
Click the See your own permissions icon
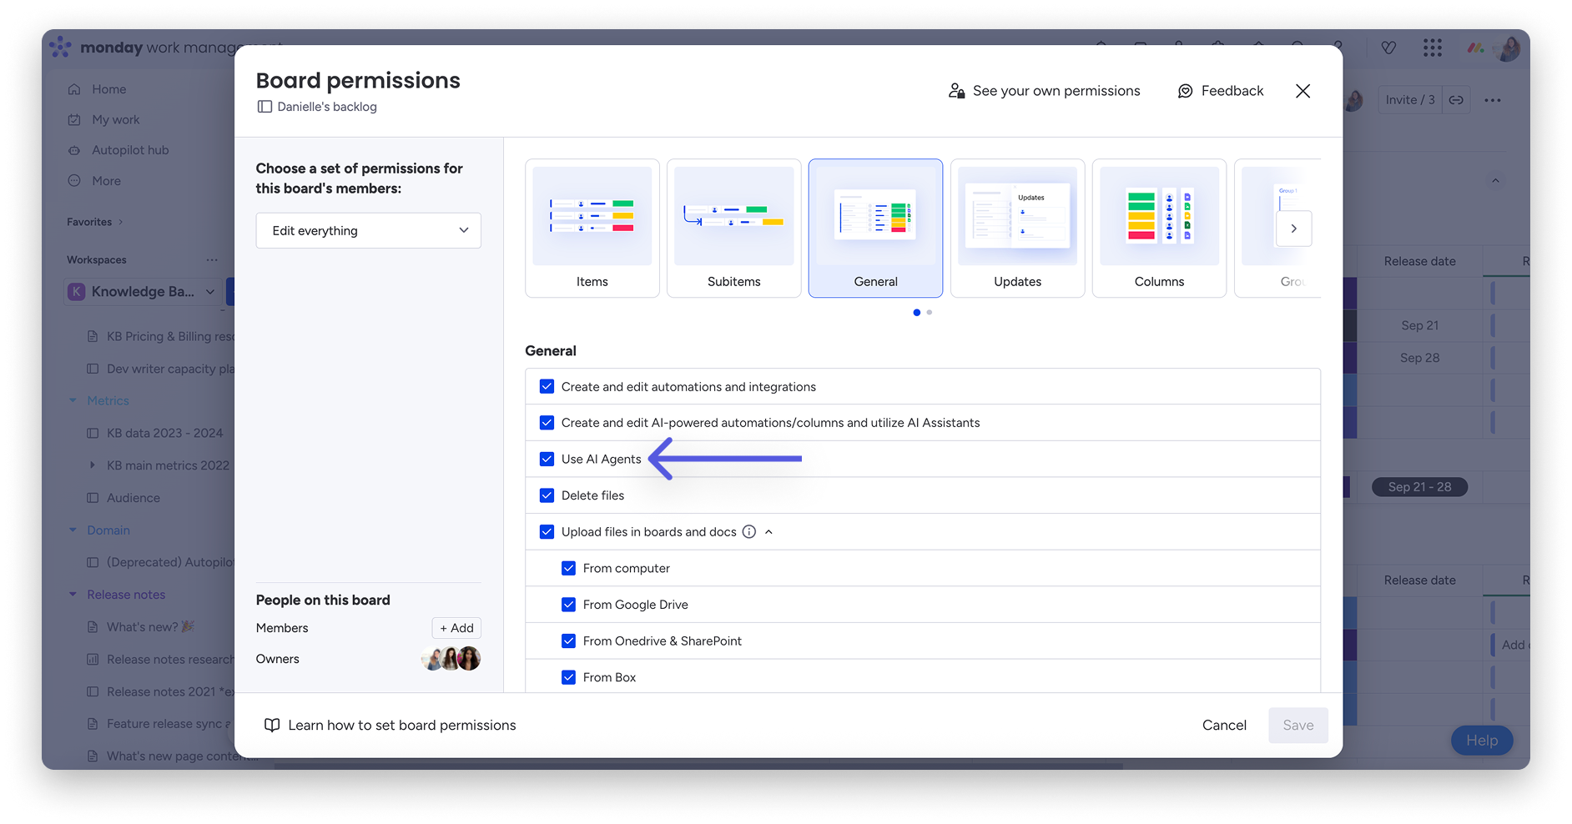pos(956,91)
